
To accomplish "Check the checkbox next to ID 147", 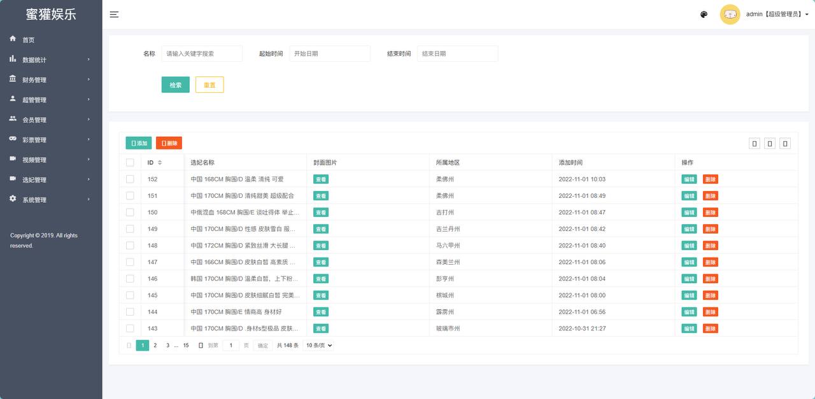I will point(130,262).
